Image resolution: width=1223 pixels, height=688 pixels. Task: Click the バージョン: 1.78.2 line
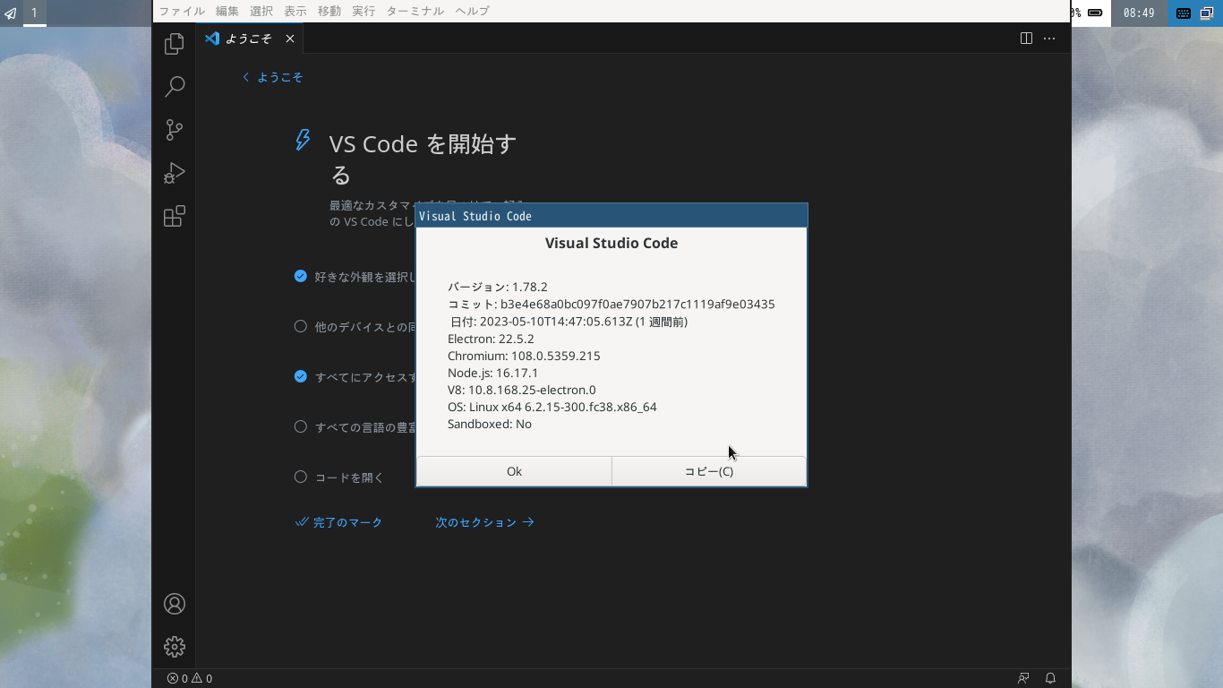coord(498,288)
